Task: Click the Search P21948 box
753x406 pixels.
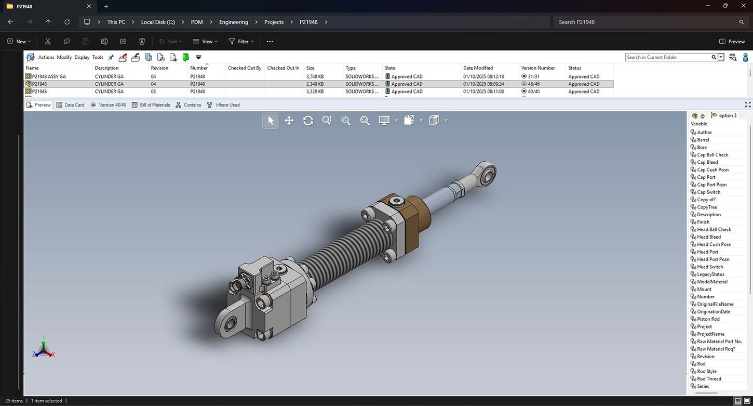Action: (652, 22)
